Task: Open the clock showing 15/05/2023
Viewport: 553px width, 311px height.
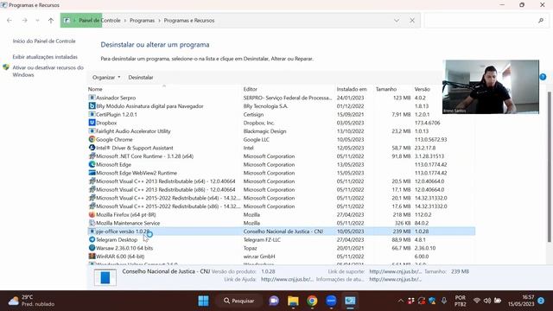Action: coord(521,301)
